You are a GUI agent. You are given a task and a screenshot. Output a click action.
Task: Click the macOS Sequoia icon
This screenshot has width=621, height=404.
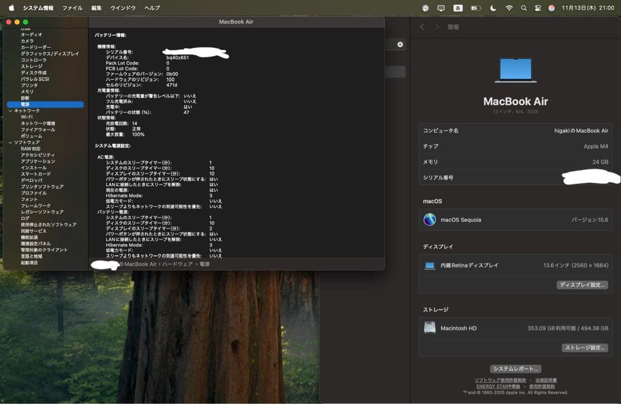[430, 220]
